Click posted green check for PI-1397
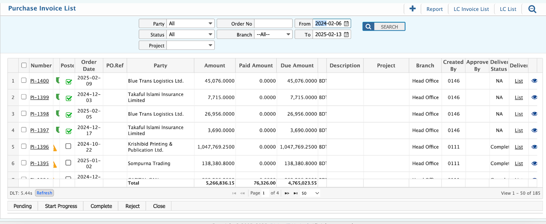This screenshot has width=546, height=224. point(69,131)
